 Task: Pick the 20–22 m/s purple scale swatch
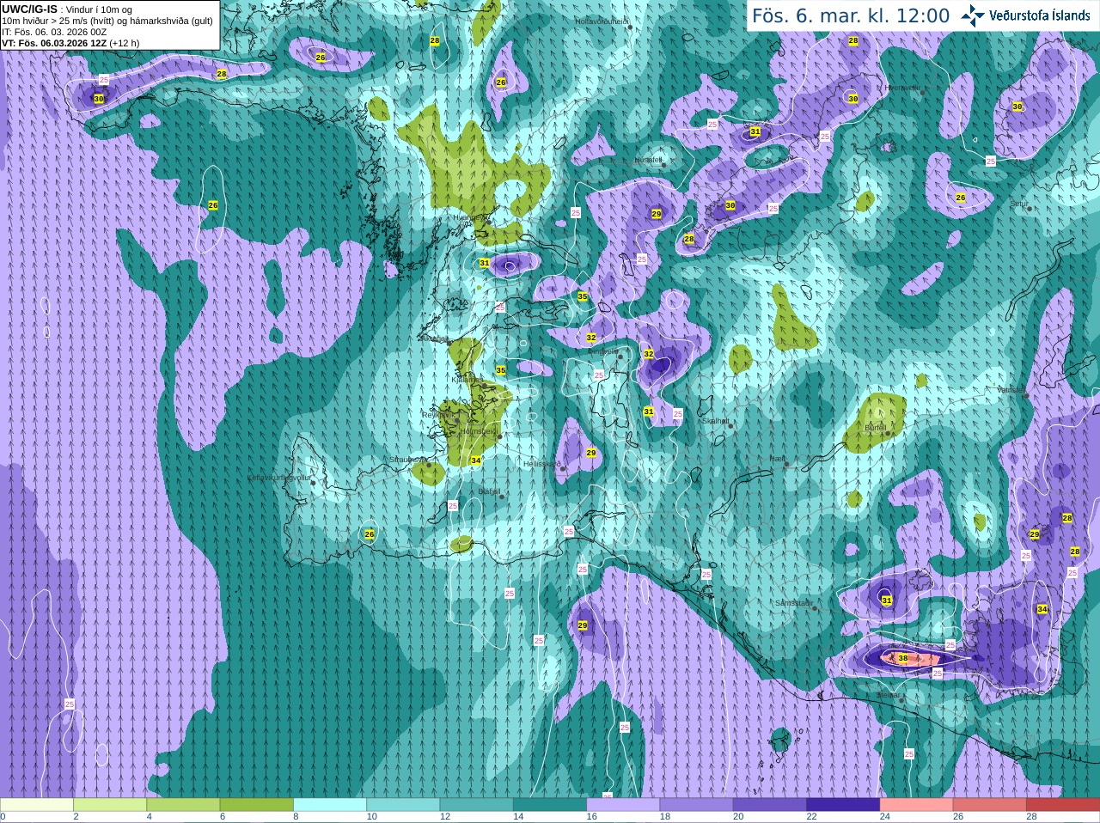[x=770, y=805]
